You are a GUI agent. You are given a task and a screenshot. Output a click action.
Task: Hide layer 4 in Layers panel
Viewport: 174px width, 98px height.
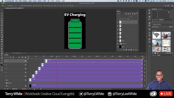(118, 26)
